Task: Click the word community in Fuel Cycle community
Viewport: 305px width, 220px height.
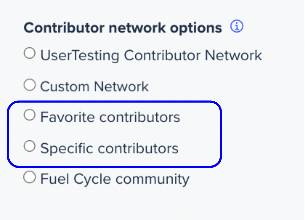Action: (x=152, y=180)
